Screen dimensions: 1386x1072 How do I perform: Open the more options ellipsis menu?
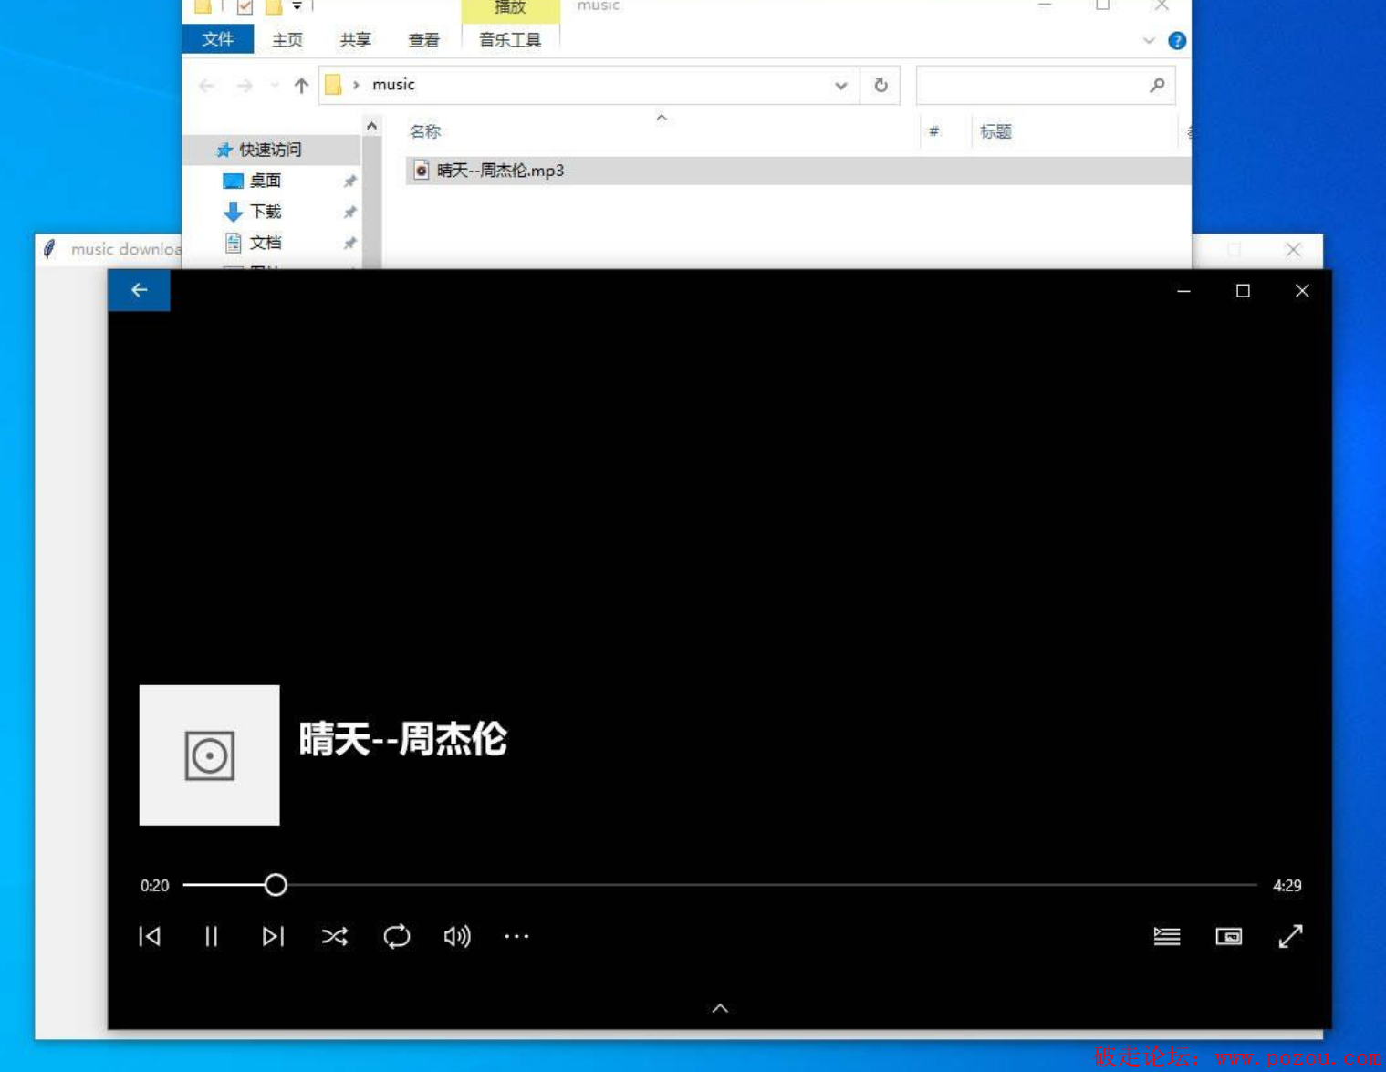[516, 937]
